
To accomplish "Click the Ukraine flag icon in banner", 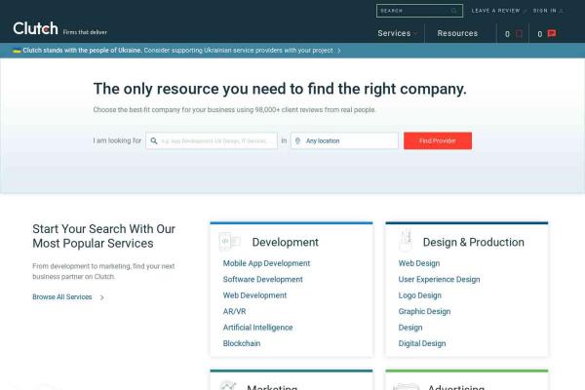I will pos(17,49).
